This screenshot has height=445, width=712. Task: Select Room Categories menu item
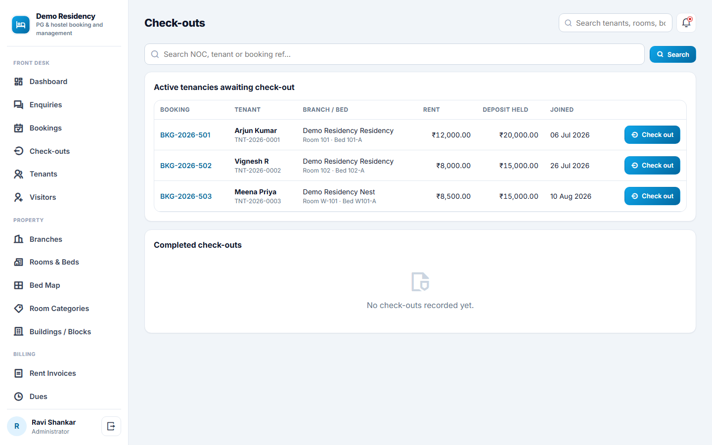[x=64, y=309]
